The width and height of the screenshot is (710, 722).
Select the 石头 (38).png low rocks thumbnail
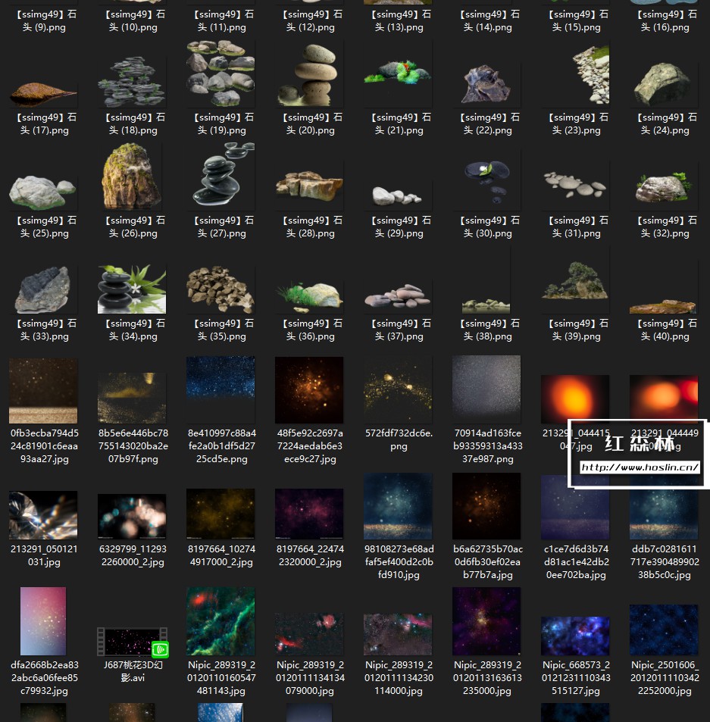click(x=486, y=306)
